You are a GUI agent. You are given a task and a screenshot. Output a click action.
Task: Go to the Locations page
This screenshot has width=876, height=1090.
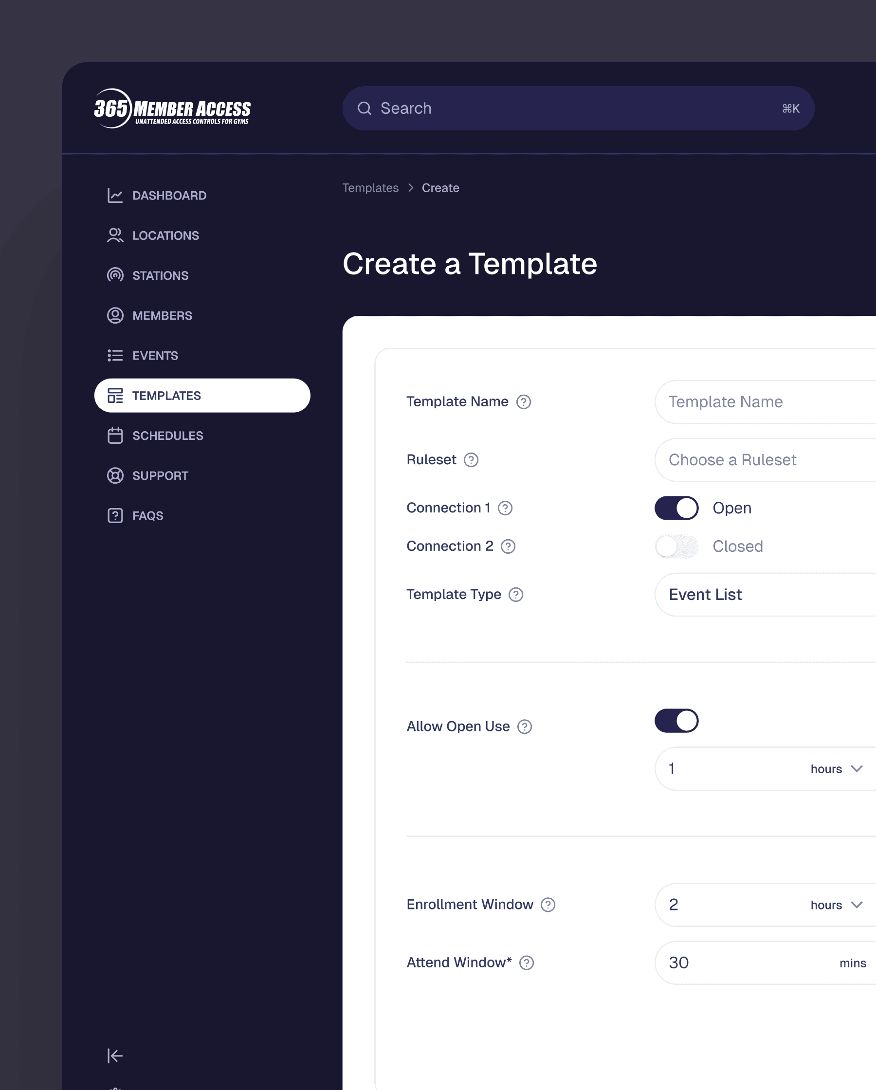tap(202, 236)
